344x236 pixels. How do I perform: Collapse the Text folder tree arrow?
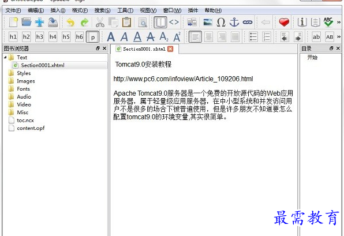(5, 58)
